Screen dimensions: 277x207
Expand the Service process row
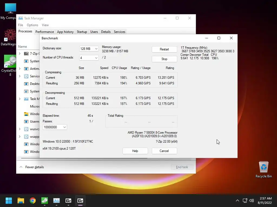(19, 76)
